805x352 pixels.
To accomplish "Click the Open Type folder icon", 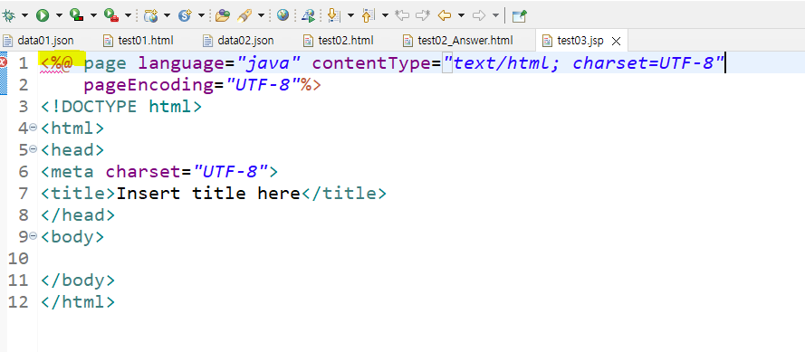I will (x=223, y=15).
